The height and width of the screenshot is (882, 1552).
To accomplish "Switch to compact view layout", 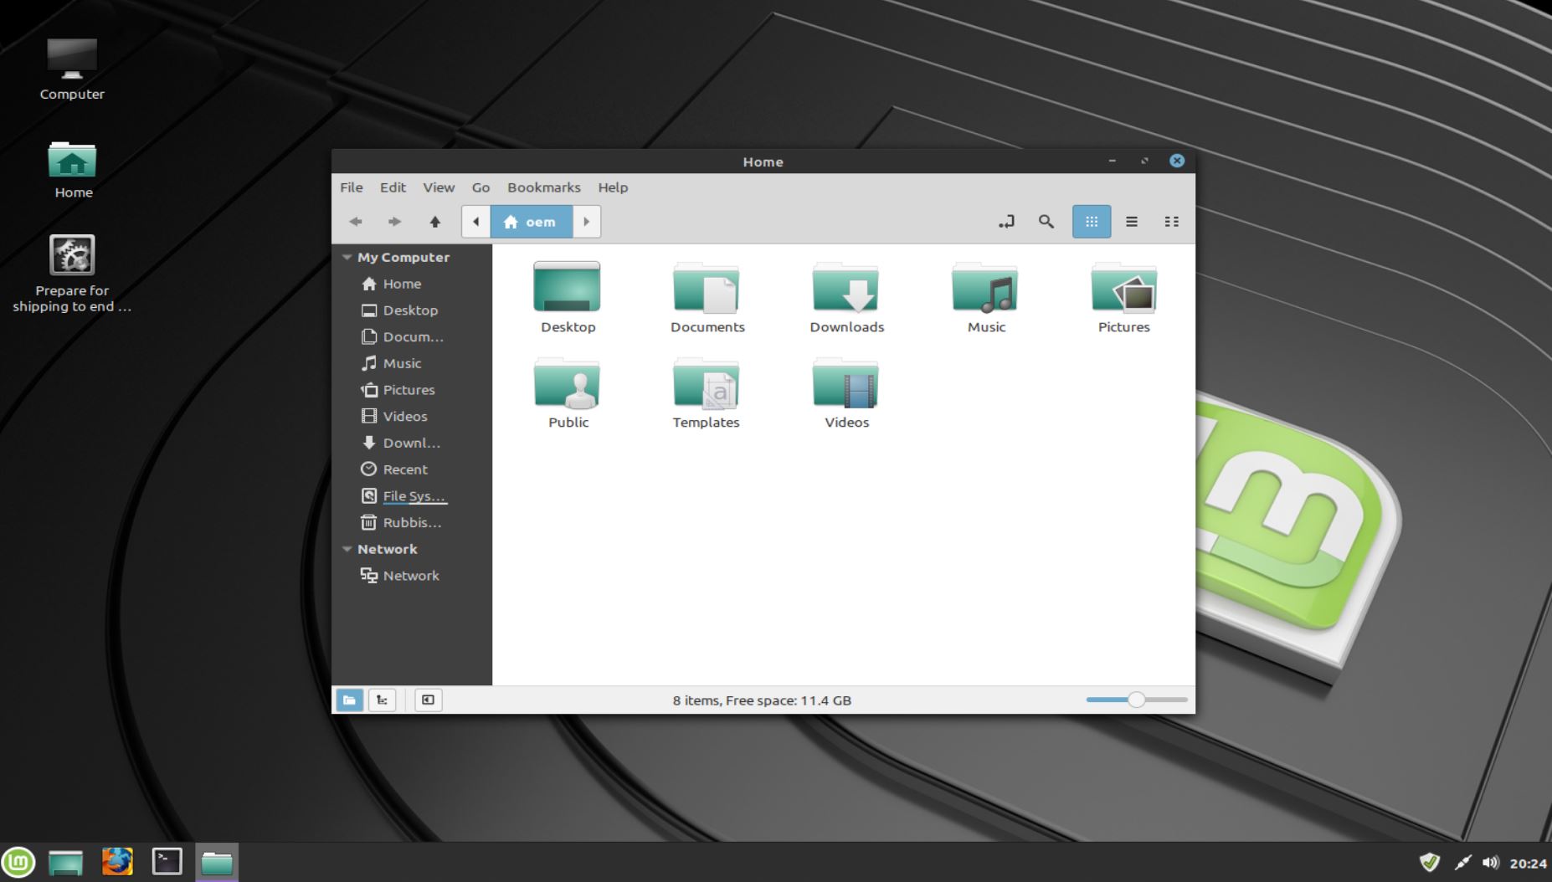I will (x=1172, y=221).
